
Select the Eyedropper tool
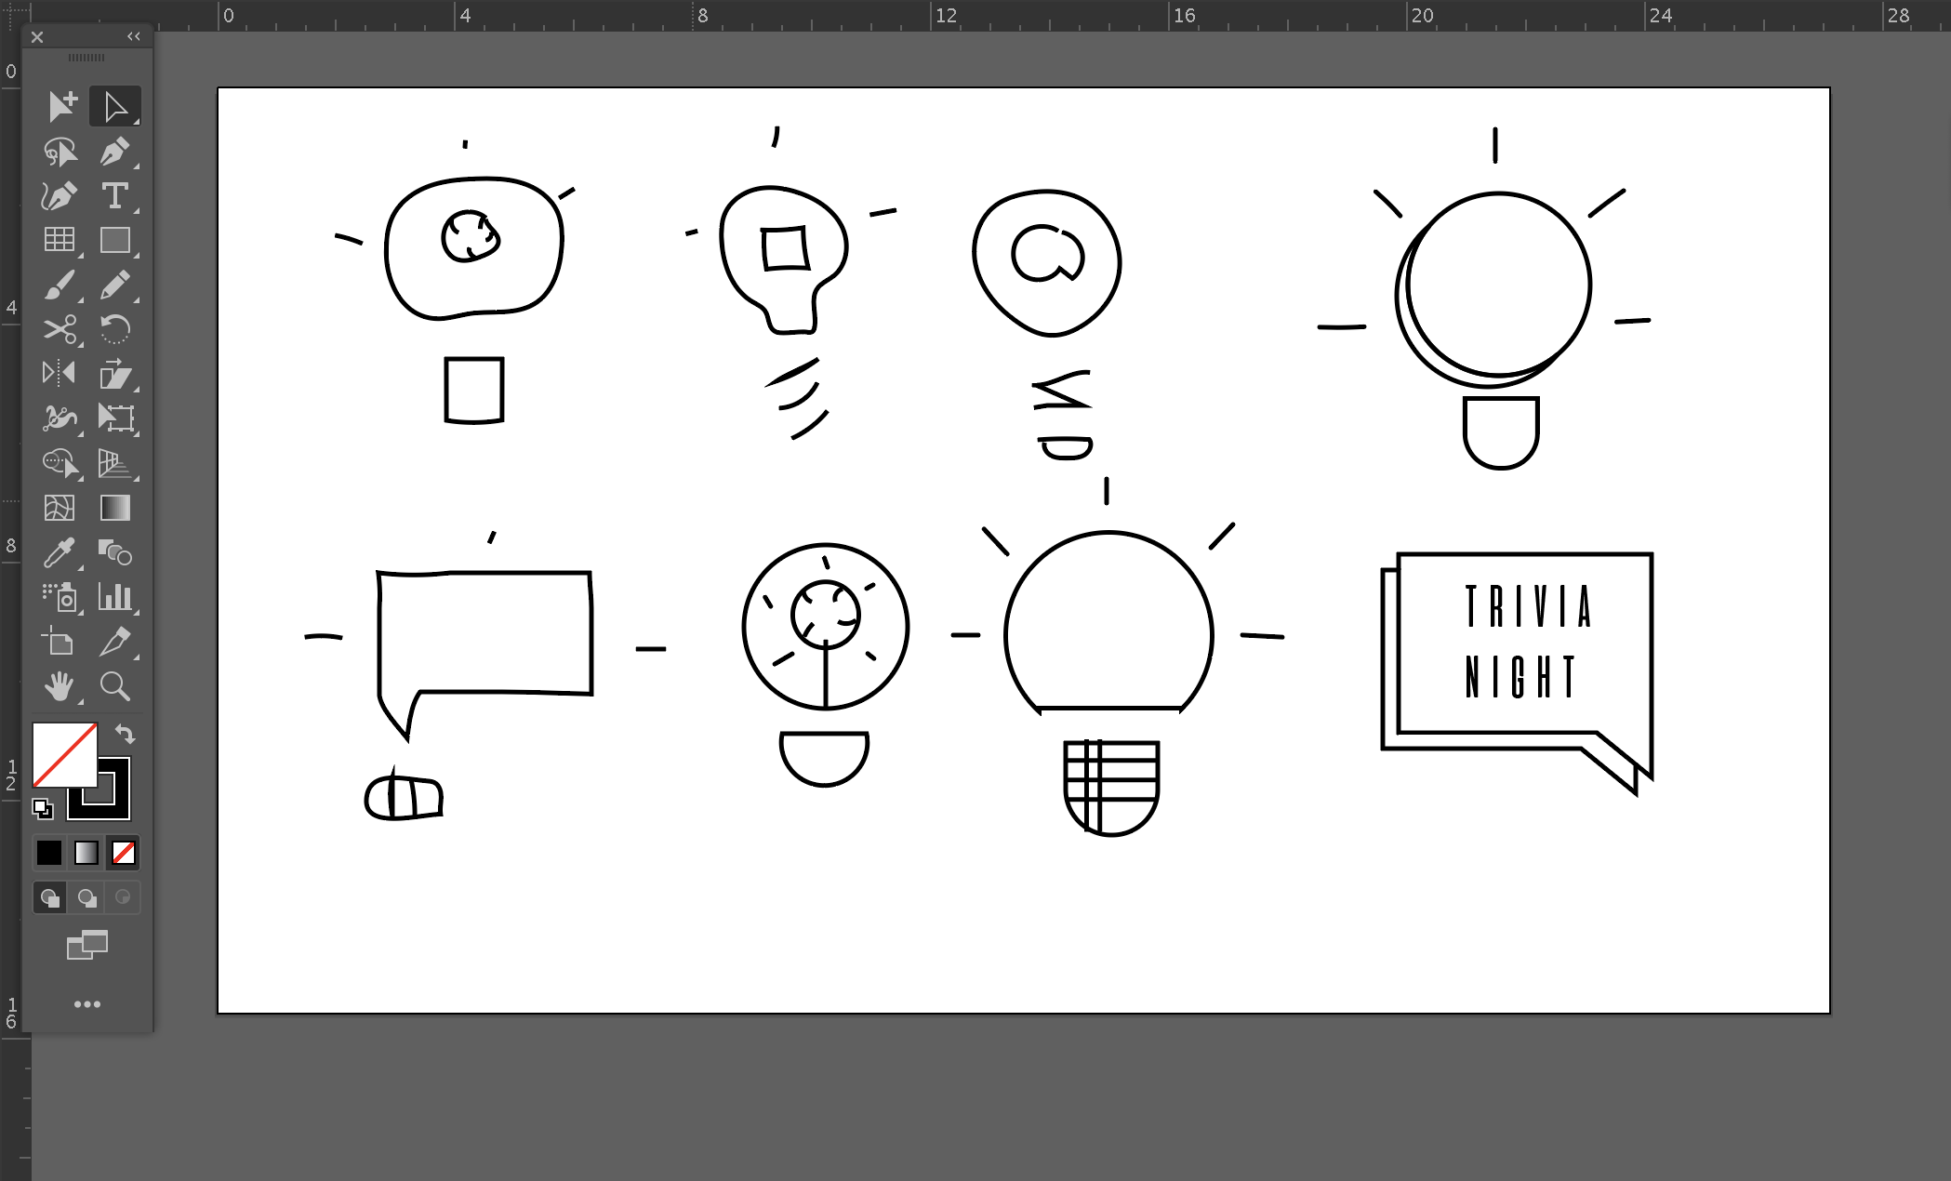click(x=60, y=552)
